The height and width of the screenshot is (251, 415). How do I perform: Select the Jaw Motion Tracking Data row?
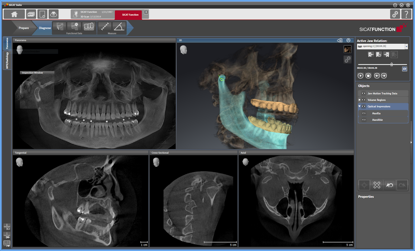(x=383, y=93)
